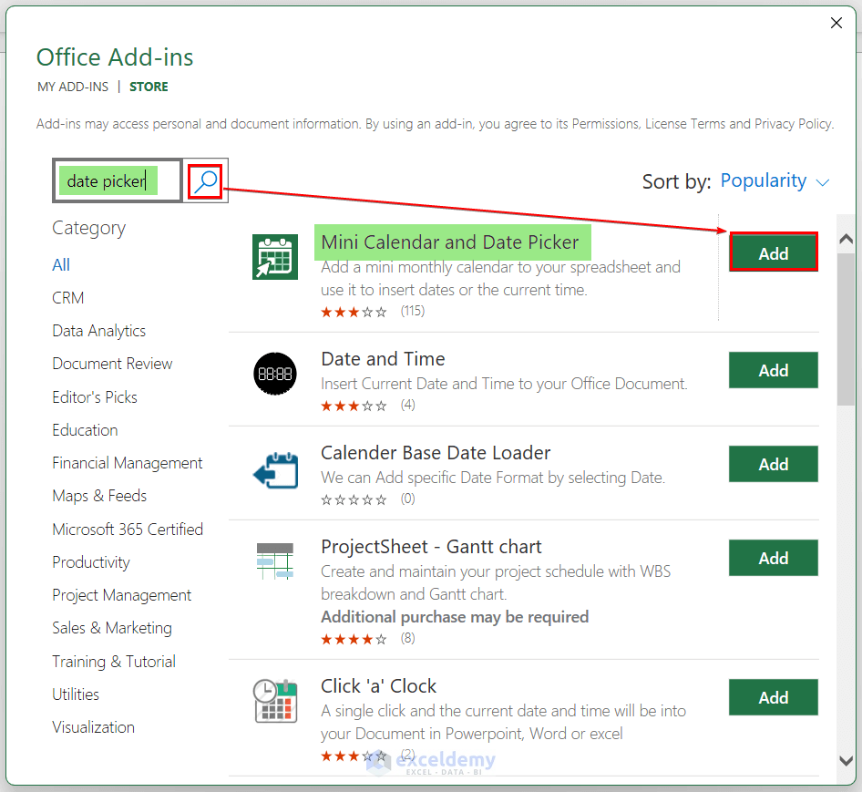Add Mini Calendar and Date Picker

[774, 253]
